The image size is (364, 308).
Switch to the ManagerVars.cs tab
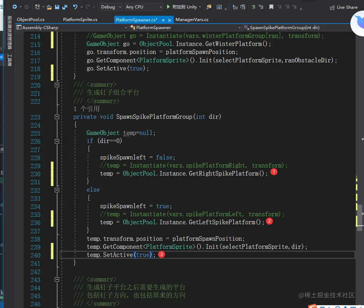192,20
